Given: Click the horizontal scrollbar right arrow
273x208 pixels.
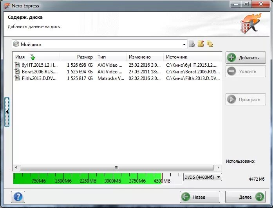Looking at the screenshot, I should pos(218,167).
